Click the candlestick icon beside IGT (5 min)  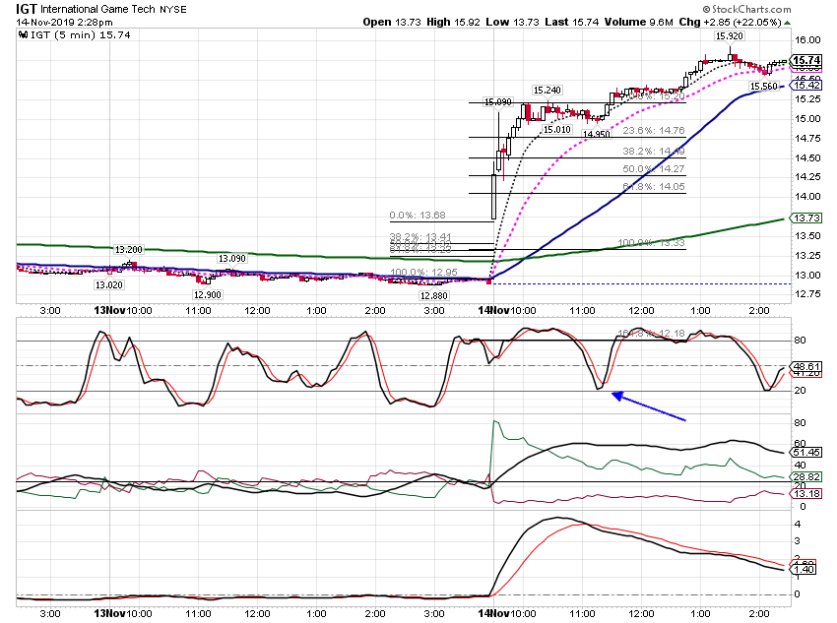[x=24, y=35]
